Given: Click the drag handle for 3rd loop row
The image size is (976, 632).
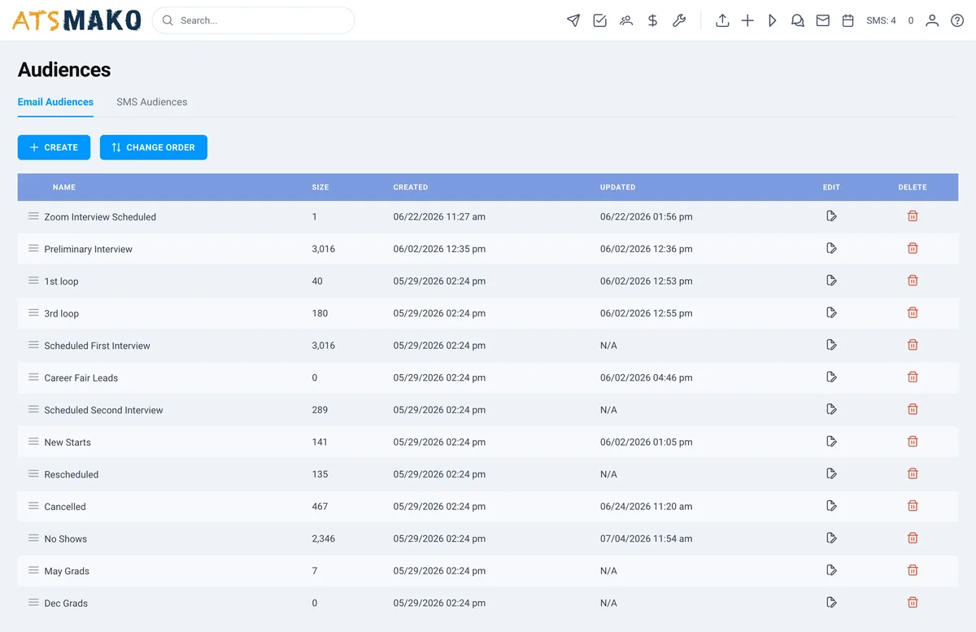Looking at the screenshot, I should tap(33, 312).
